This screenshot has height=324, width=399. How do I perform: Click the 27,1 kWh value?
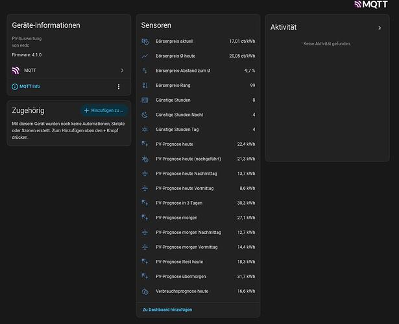246,218
